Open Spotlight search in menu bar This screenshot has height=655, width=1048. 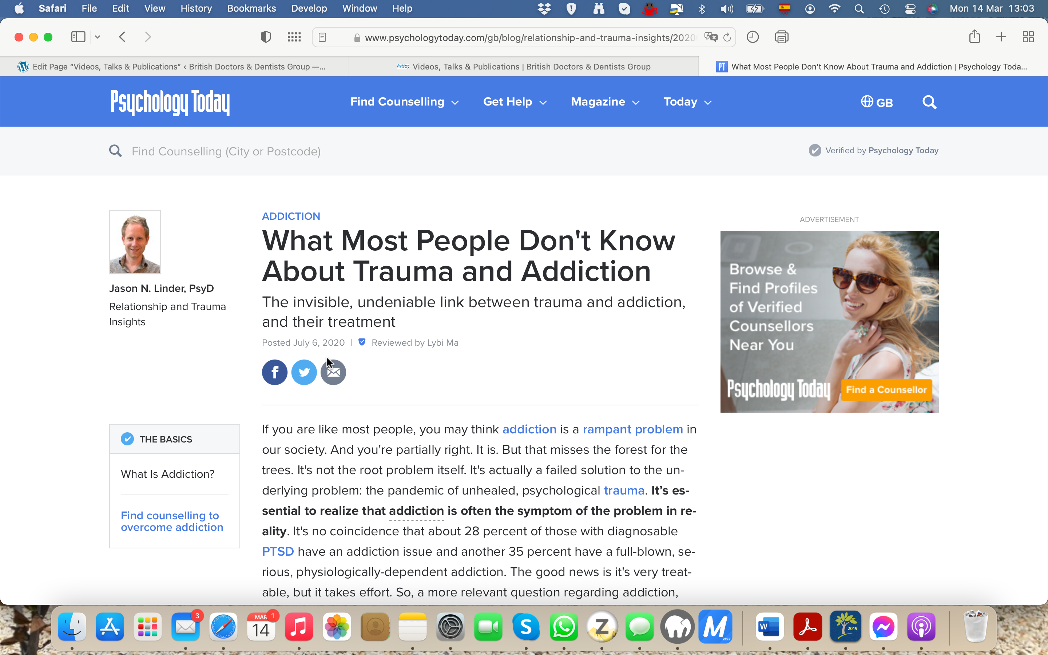(859, 9)
